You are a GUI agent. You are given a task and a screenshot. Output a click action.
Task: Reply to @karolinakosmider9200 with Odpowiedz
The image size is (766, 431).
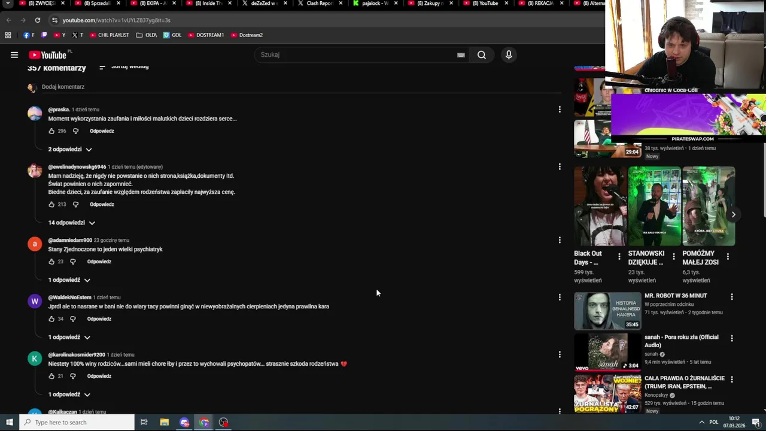(99, 377)
